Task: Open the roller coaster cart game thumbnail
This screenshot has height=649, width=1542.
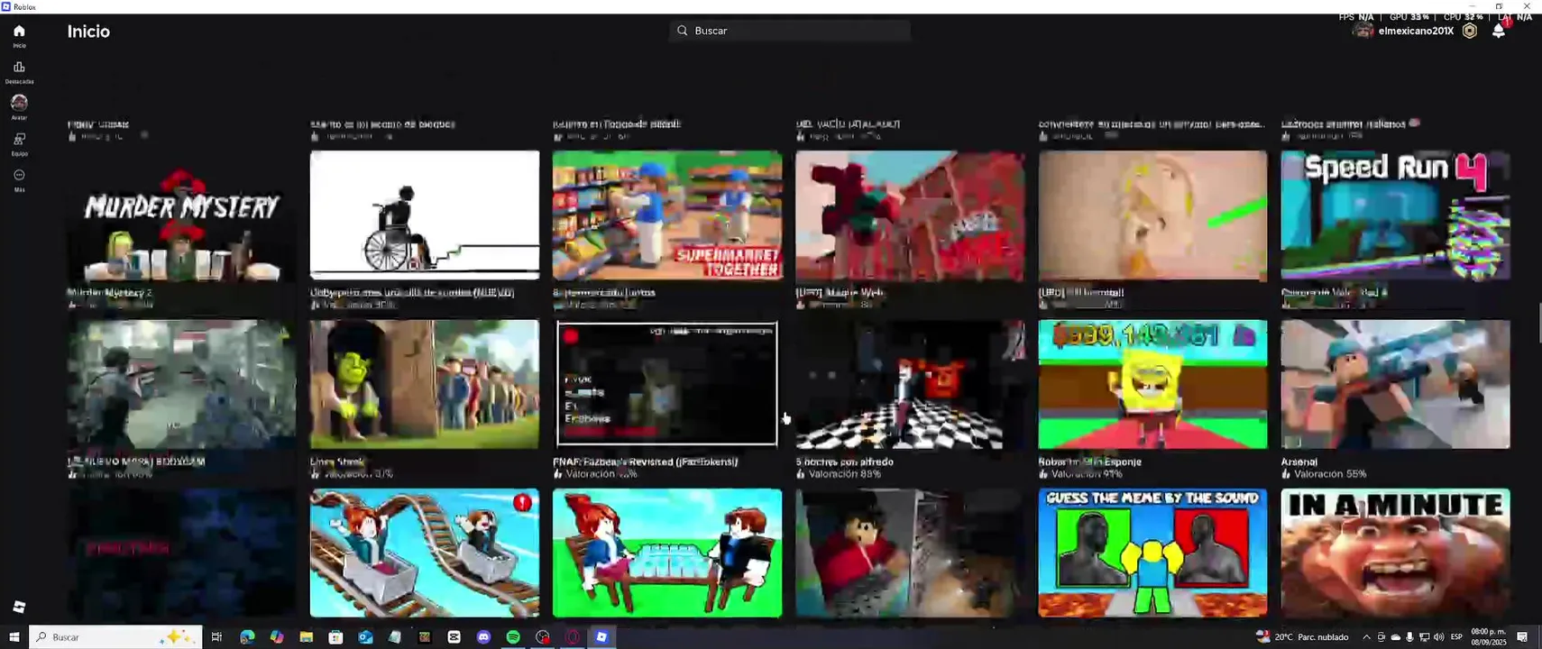Action: pyautogui.click(x=425, y=553)
